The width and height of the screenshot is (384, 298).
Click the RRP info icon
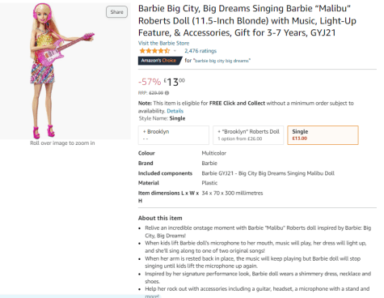167,93
